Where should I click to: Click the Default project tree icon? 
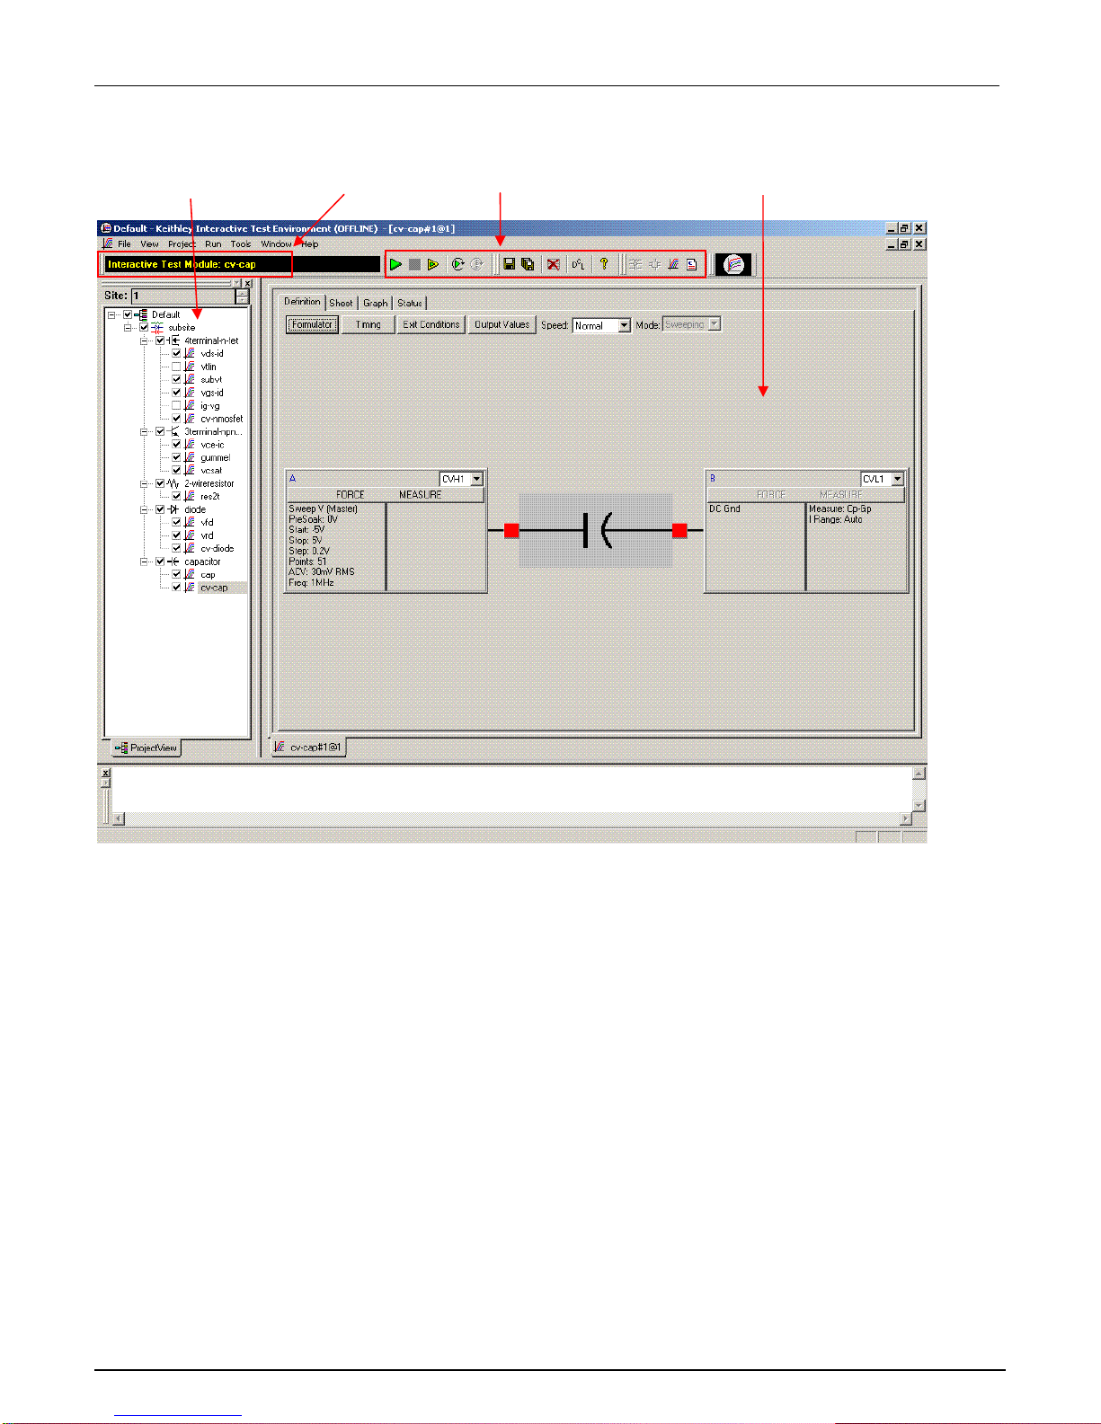(142, 314)
